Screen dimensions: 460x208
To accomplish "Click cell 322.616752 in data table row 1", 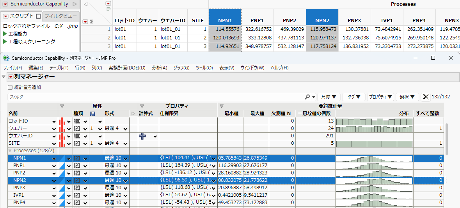I will tap(257, 29).
